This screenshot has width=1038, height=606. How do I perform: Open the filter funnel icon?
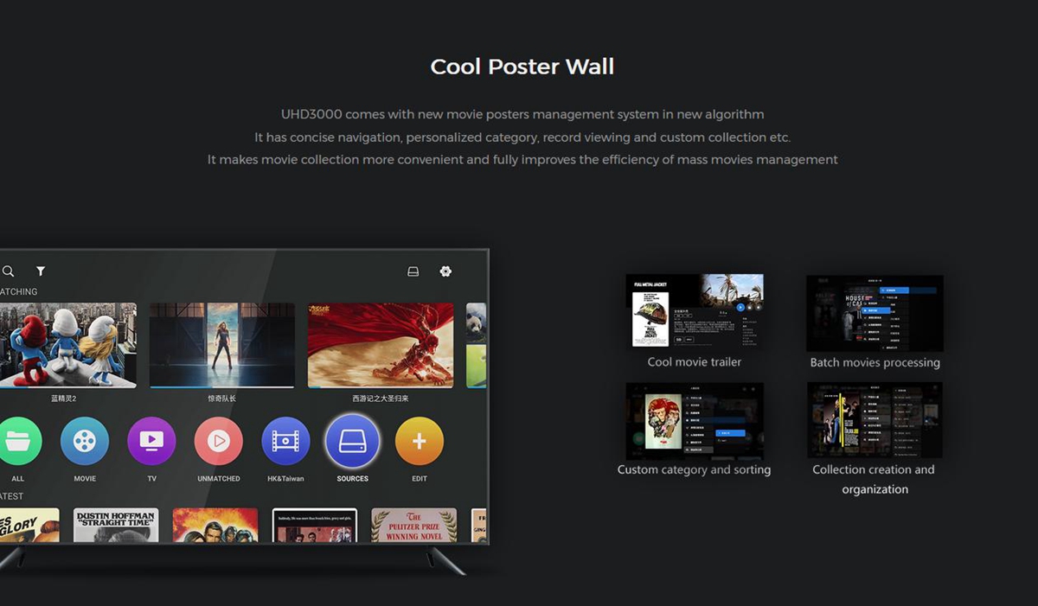[x=41, y=271]
